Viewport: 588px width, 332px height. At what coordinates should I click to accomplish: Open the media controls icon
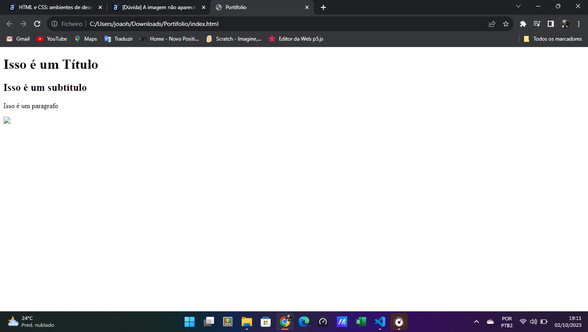(x=537, y=24)
